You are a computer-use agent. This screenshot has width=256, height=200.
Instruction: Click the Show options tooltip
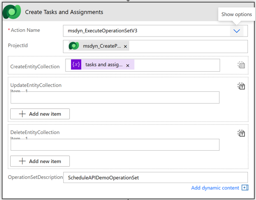coord(236,14)
